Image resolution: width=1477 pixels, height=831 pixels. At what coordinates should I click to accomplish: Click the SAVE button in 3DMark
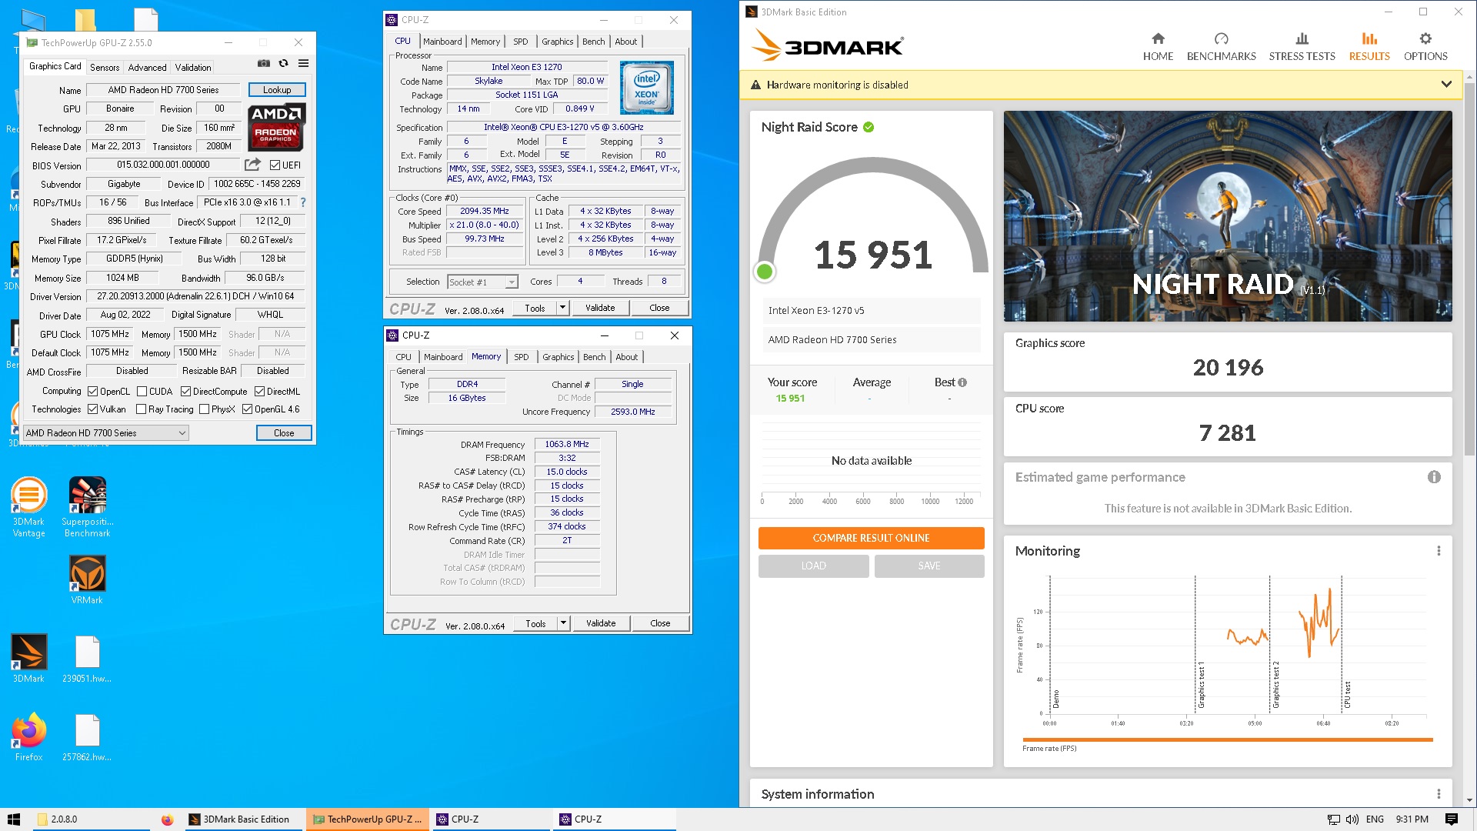929,566
